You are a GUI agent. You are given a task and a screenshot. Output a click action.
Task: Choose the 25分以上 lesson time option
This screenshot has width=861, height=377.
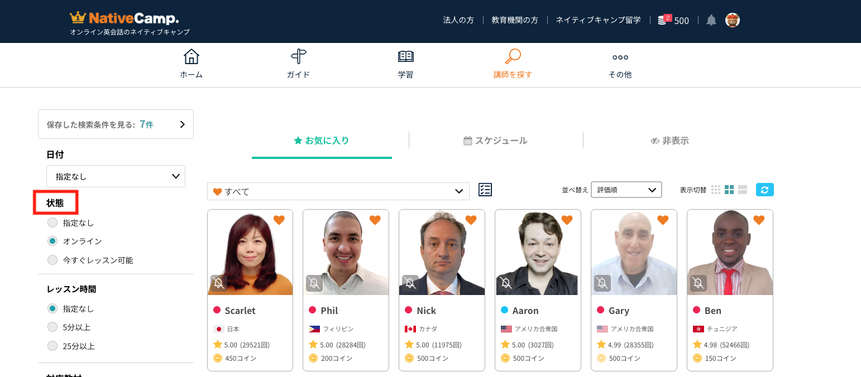click(52, 346)
